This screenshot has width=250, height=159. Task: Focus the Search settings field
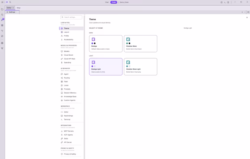pos(71,17)
